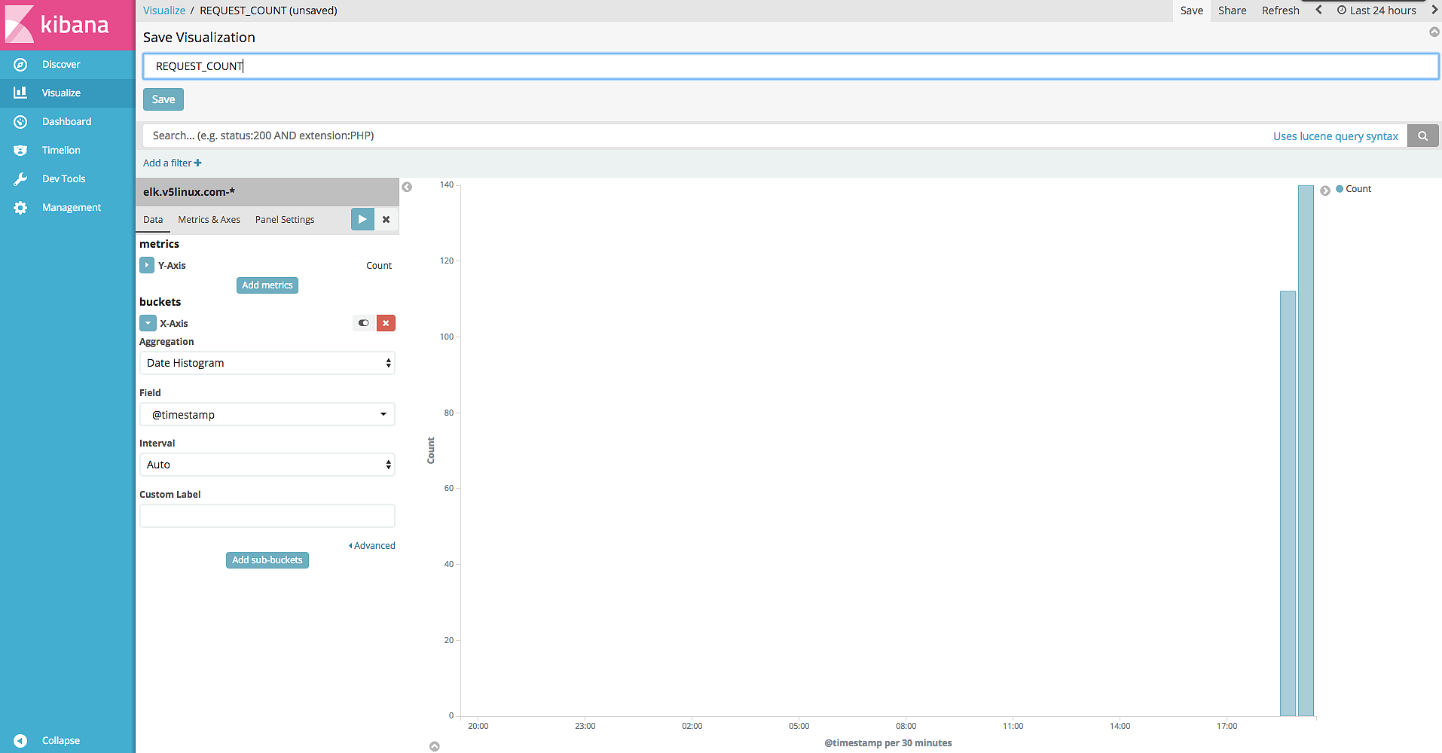Remove the X-Axis bucket with red X
Screen dimensions: 1442x753
click(386, 323)
